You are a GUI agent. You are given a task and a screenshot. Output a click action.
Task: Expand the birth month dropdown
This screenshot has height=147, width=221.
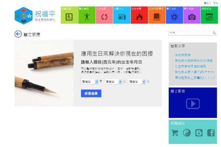(x=113, y=82)
